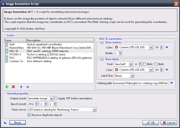Add a new layer with green plus icon

click(7, 87)
